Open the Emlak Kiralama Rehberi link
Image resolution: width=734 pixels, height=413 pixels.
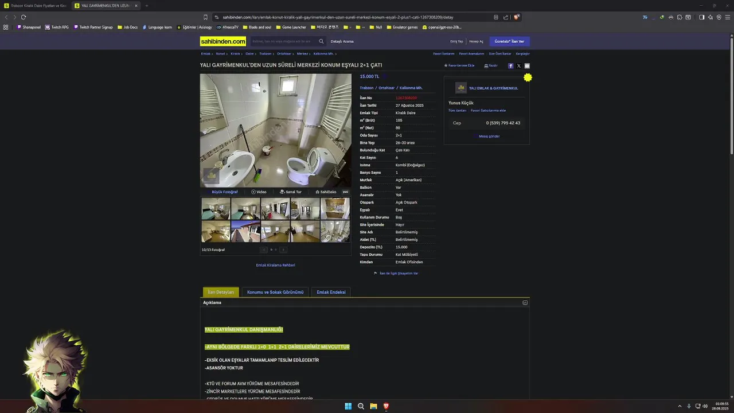pyautogui.click(x=275, y=265)
